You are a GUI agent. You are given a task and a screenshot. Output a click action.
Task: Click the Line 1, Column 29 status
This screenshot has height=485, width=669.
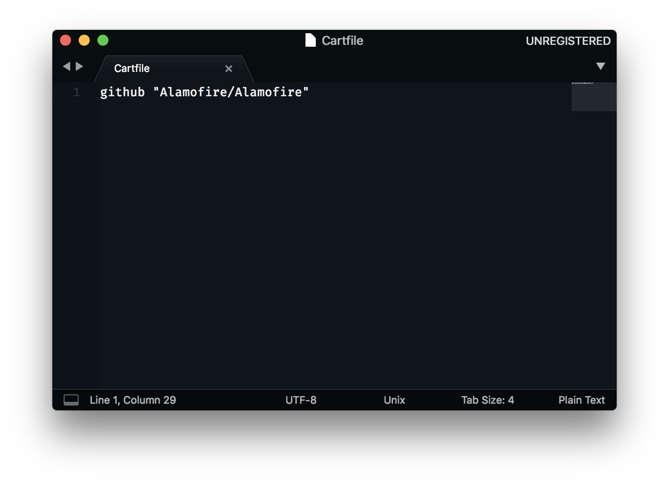coord(133,400)
